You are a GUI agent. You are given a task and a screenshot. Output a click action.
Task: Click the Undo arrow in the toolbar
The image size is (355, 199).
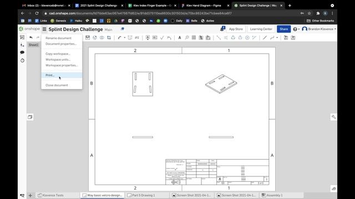[x=31, y=38]
